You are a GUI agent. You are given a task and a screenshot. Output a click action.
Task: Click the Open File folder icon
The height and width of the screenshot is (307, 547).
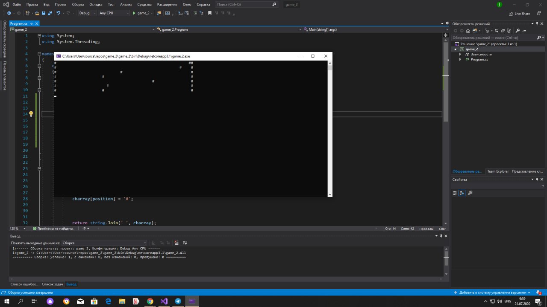coord(37,13)
